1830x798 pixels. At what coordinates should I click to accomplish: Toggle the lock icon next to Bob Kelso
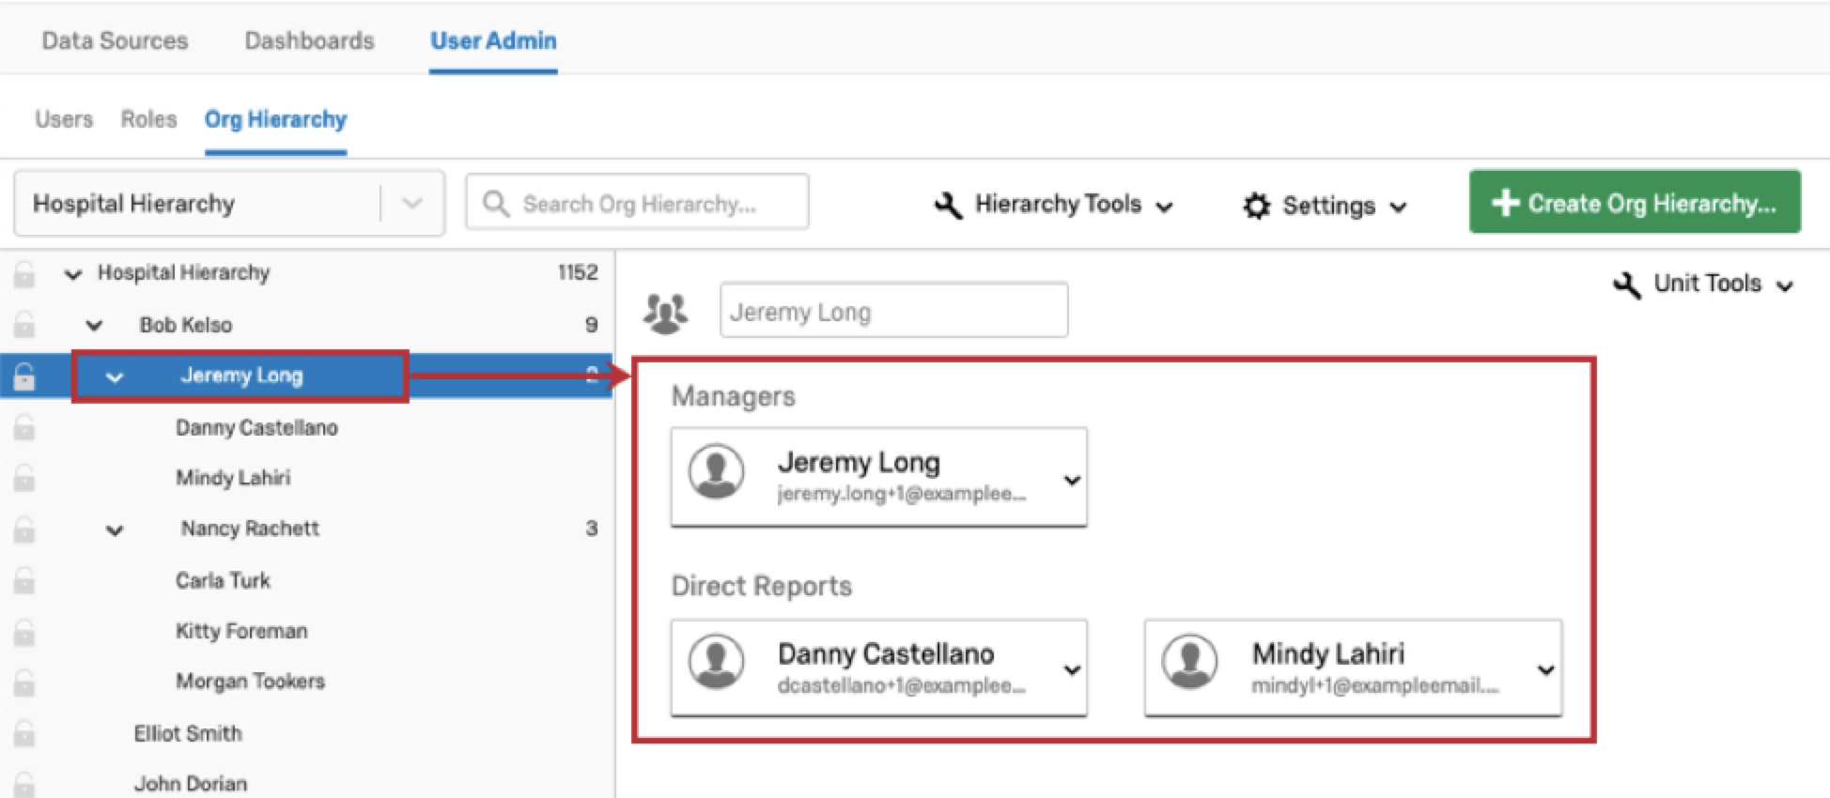click(x=24, y=325)
